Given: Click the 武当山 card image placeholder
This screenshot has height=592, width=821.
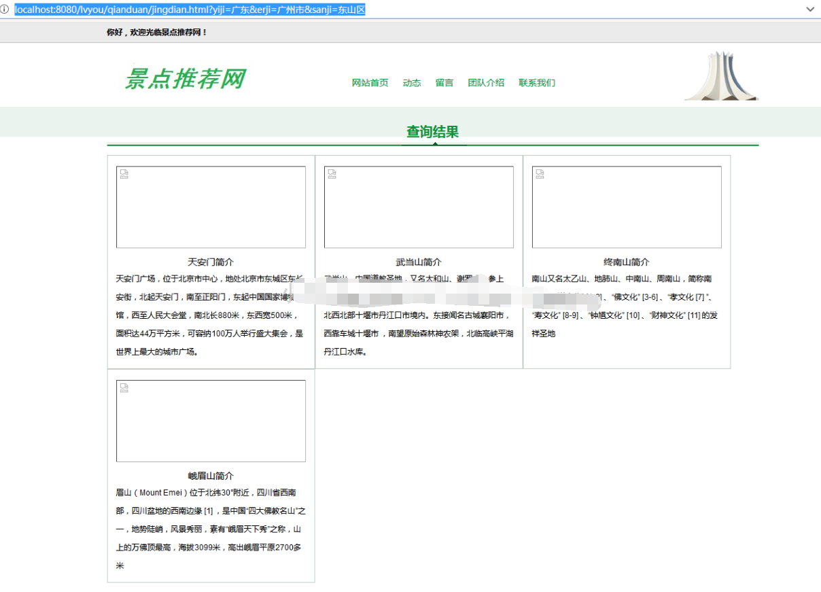Looking at the screenshot, I should [x=419, y=207].
